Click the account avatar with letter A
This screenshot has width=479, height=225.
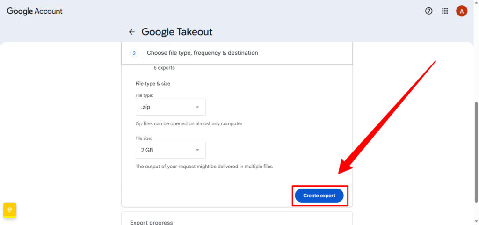462,11
